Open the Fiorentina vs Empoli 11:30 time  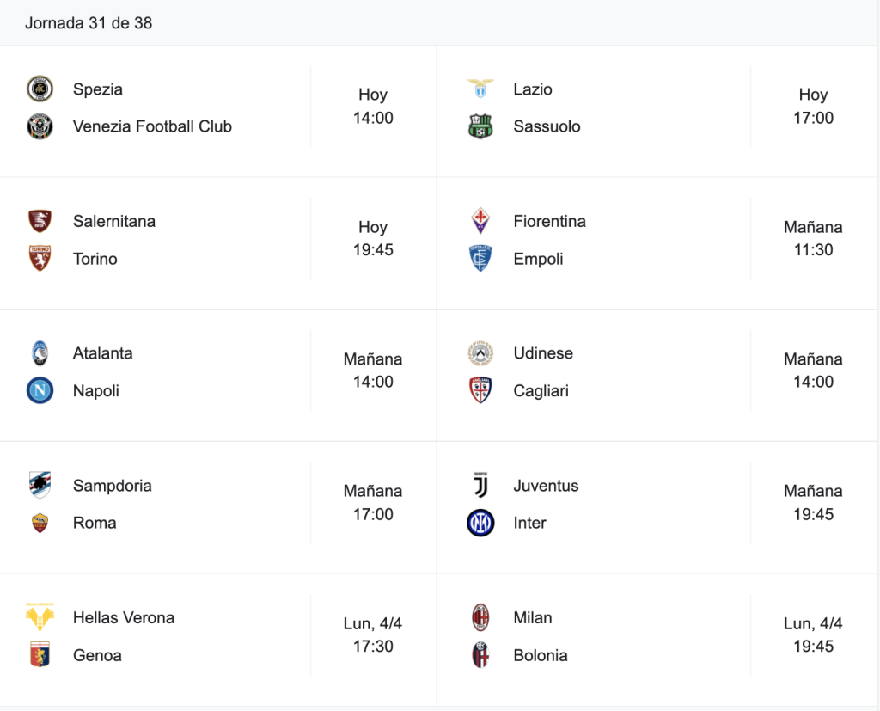(813, 238)
